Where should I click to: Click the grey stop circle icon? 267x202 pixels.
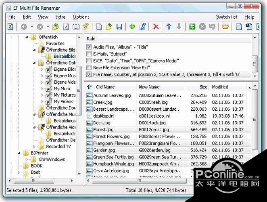pos(202,27)
